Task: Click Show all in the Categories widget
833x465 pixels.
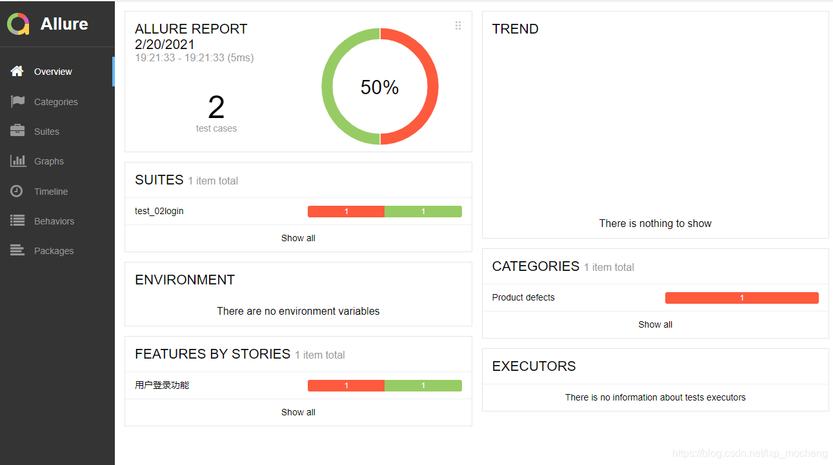Action: coord(656,324)
